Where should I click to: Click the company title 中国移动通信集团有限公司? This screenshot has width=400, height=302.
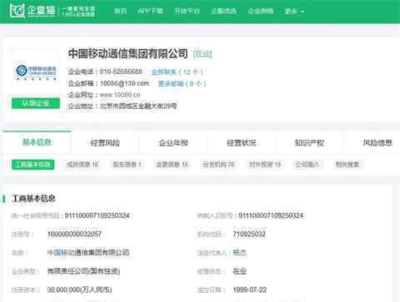click(x=128, y=54)
